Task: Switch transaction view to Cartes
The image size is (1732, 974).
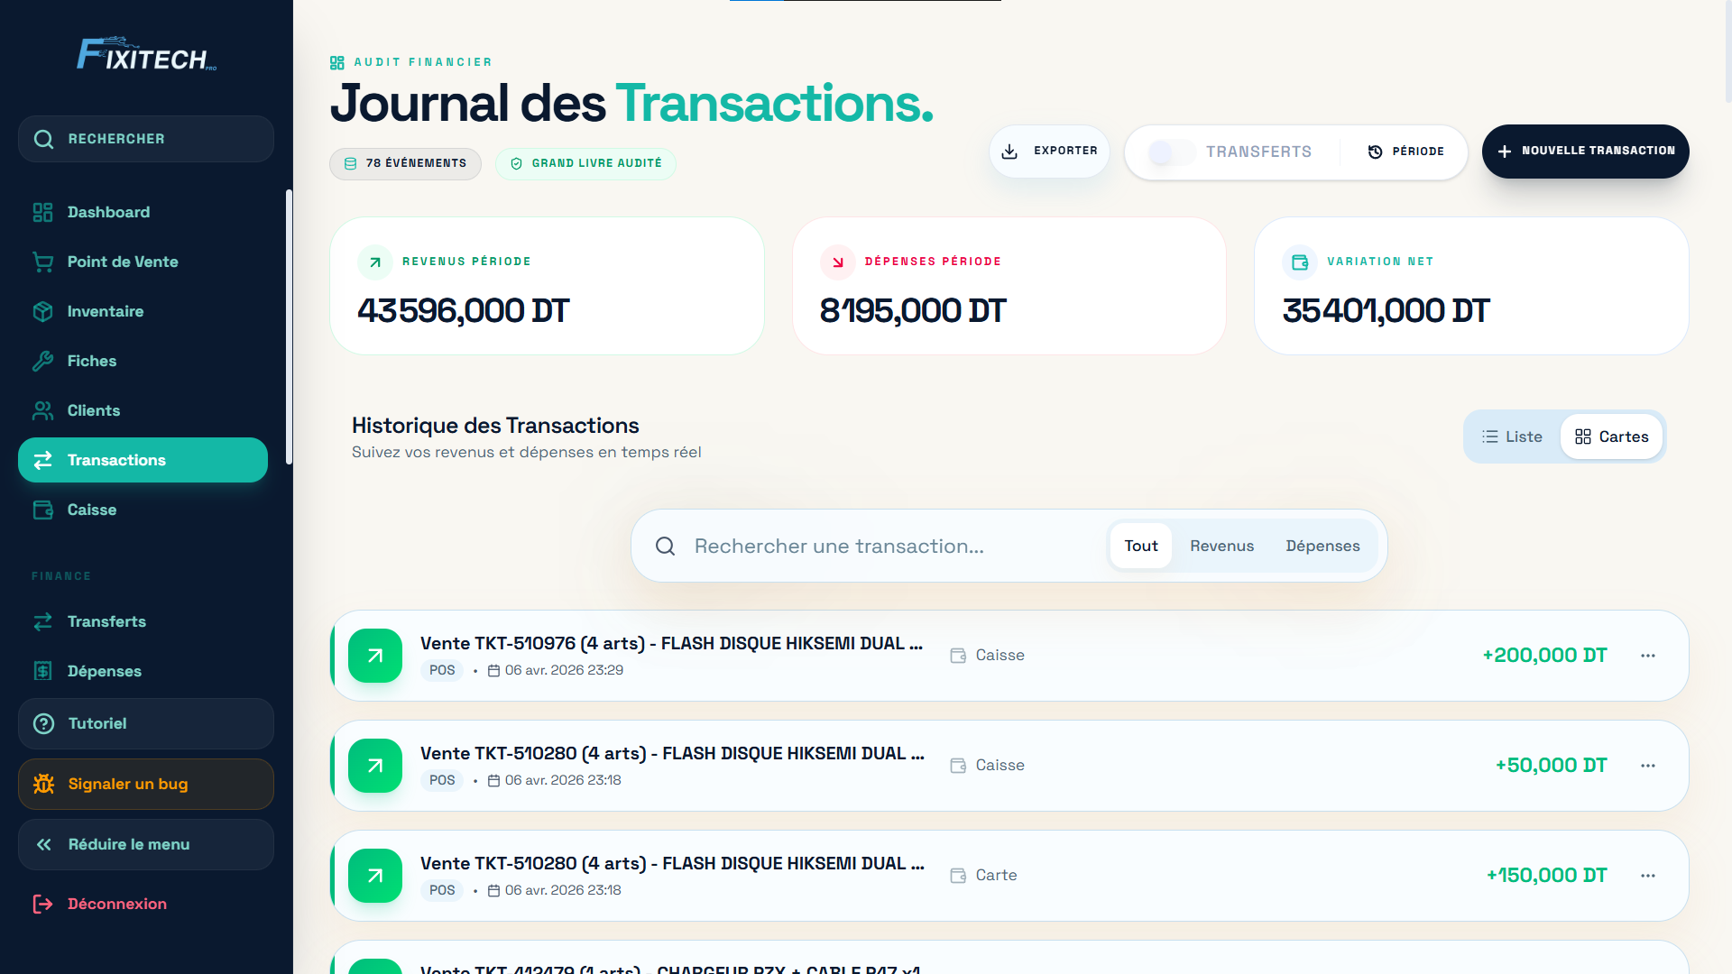Action: 1611,436
